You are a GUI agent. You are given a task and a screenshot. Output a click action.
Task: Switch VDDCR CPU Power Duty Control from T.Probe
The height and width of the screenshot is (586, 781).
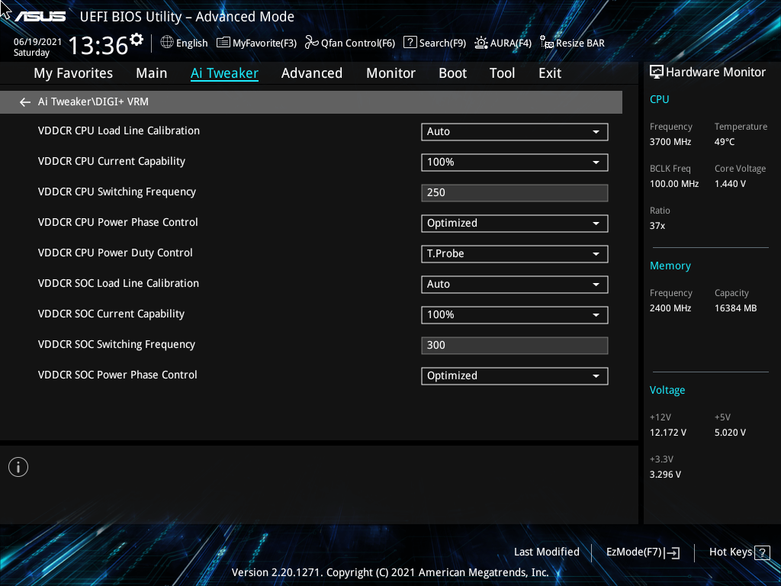point(514,253)
